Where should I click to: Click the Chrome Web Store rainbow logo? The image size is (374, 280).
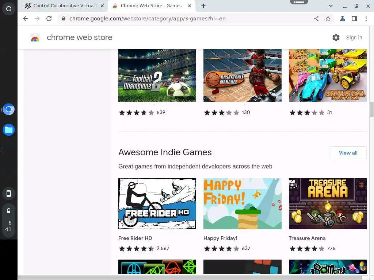tap(35, 38)
